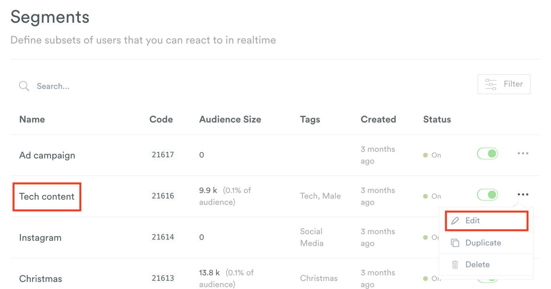551x289 pixels.
Task: Click the On status of Tech content
Action: click(432, 196)
